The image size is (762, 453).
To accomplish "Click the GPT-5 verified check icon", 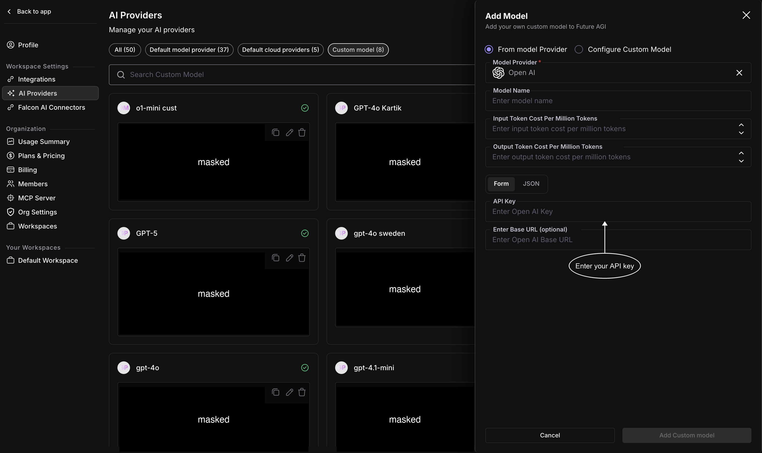I will (305, 233).
